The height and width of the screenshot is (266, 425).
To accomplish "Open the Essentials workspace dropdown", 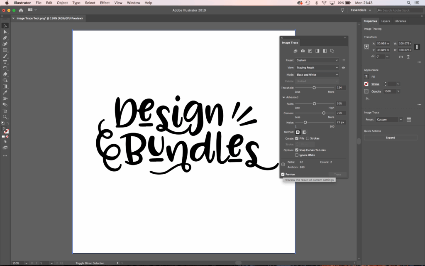I will tap(361, 10).
